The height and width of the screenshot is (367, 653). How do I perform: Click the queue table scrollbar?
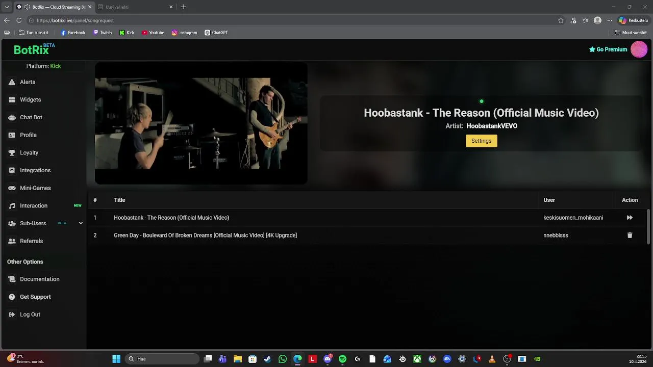click(x=648, y=227)
